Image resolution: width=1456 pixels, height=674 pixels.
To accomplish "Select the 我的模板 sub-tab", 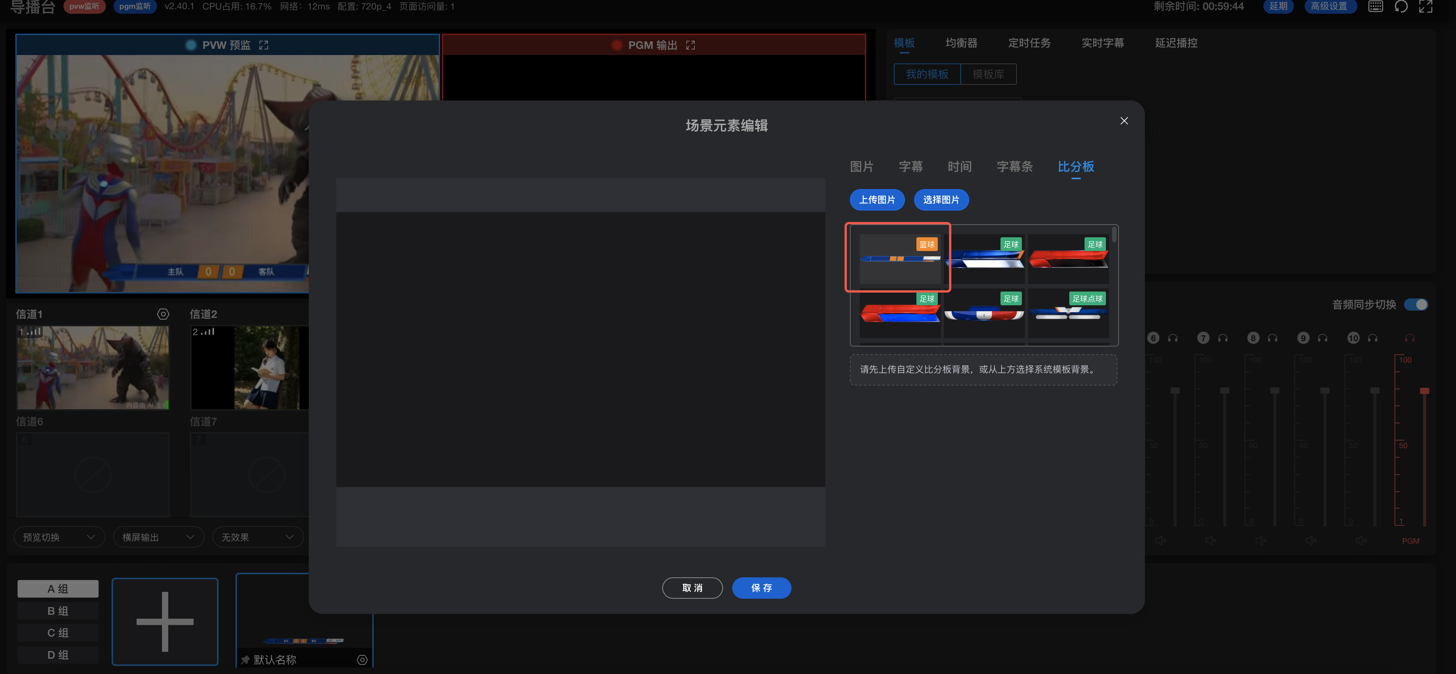I will click(927, 74).
